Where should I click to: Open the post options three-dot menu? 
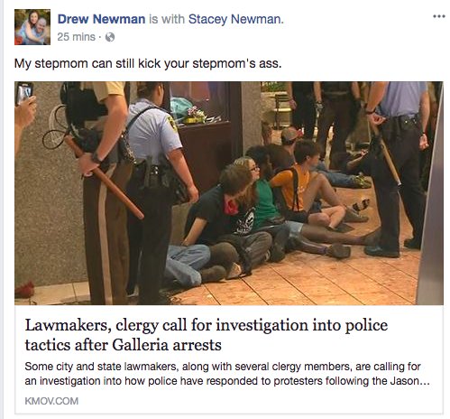pos(438,16)
